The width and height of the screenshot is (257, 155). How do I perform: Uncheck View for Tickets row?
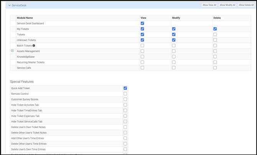[x=142, y=34]
